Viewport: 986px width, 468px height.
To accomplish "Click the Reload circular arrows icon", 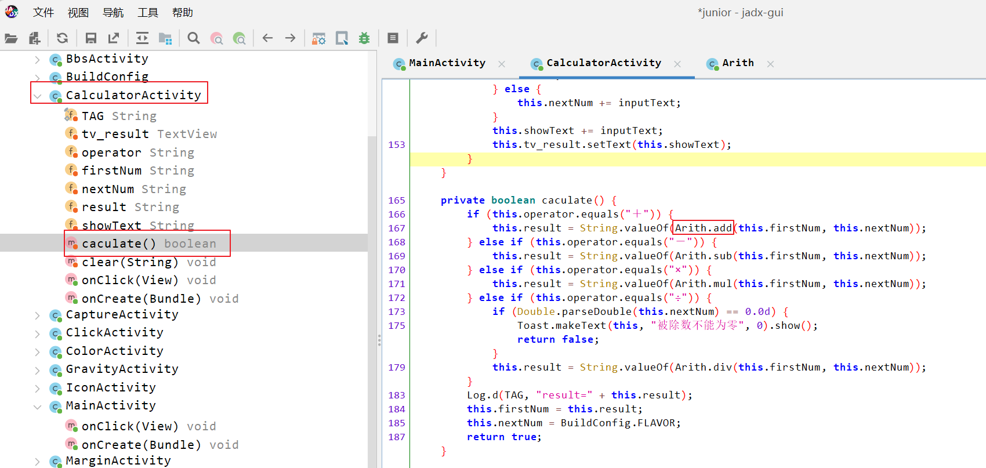I will pos(63,38).
